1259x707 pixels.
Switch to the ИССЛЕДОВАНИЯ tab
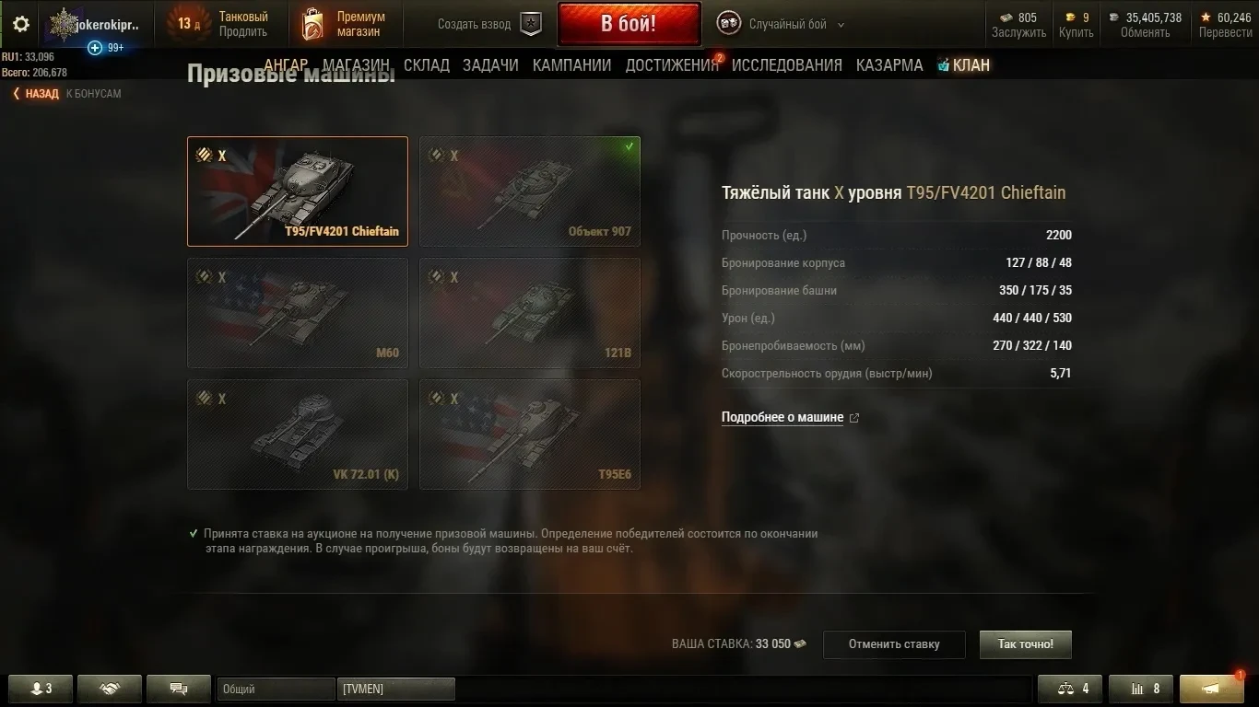click(787, 64)
